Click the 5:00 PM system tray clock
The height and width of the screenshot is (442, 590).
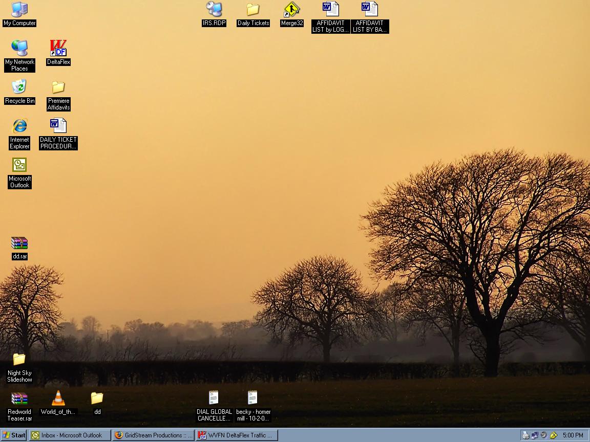pos(573,435)
